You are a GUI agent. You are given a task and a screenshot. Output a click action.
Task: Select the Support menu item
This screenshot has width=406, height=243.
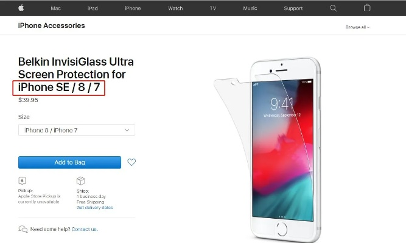(x=293, y=9)
